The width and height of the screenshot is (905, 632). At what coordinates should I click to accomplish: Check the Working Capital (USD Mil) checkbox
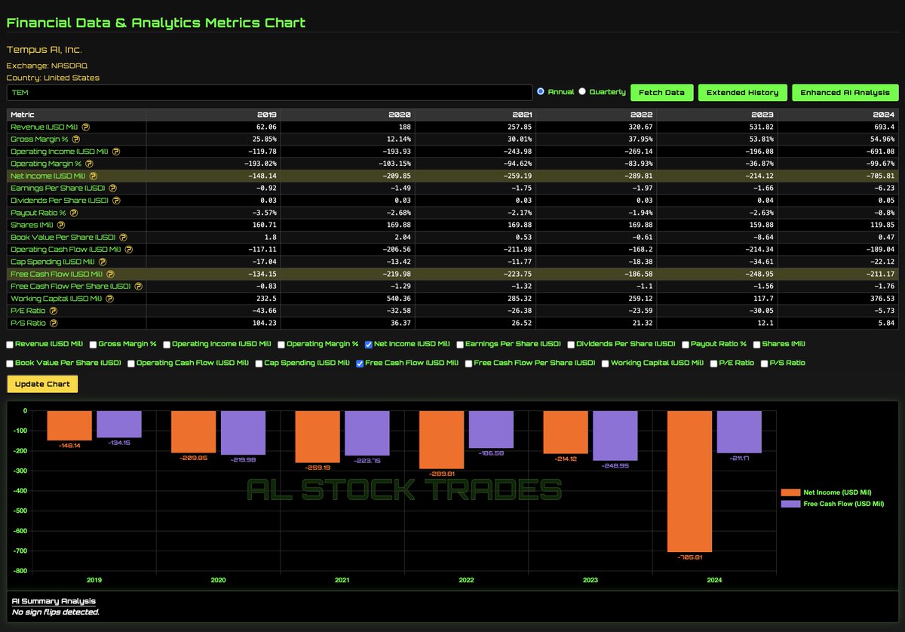click(x=606, y=363)
